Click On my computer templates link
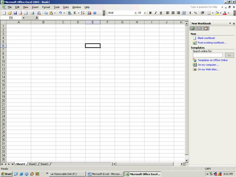 (208, 65)
